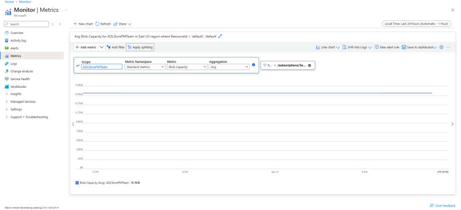Screen dimensions: 461x210
Task: Click the funnel icon in filter pill
Action: [x=264, y=65]
